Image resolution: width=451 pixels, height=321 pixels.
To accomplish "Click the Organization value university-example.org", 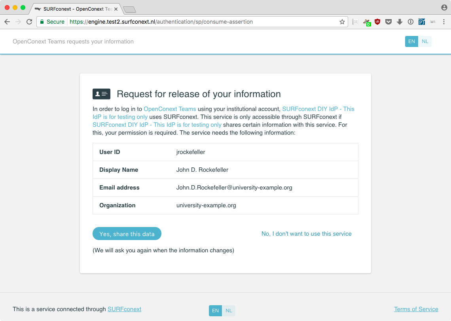I will (x=206, y=206).
